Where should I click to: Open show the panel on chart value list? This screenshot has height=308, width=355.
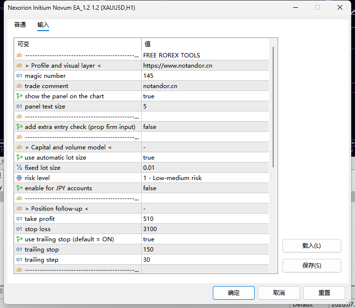coord(205,96)
